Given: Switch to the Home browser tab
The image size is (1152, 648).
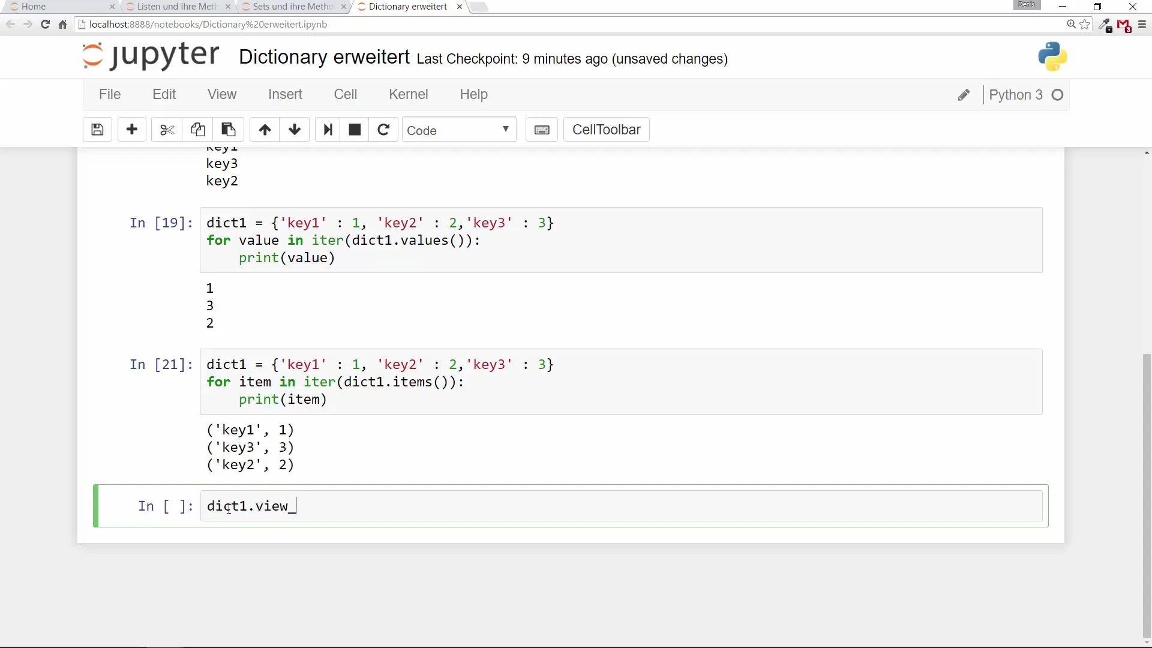Looking at the screenshot, I should (59, 7).
